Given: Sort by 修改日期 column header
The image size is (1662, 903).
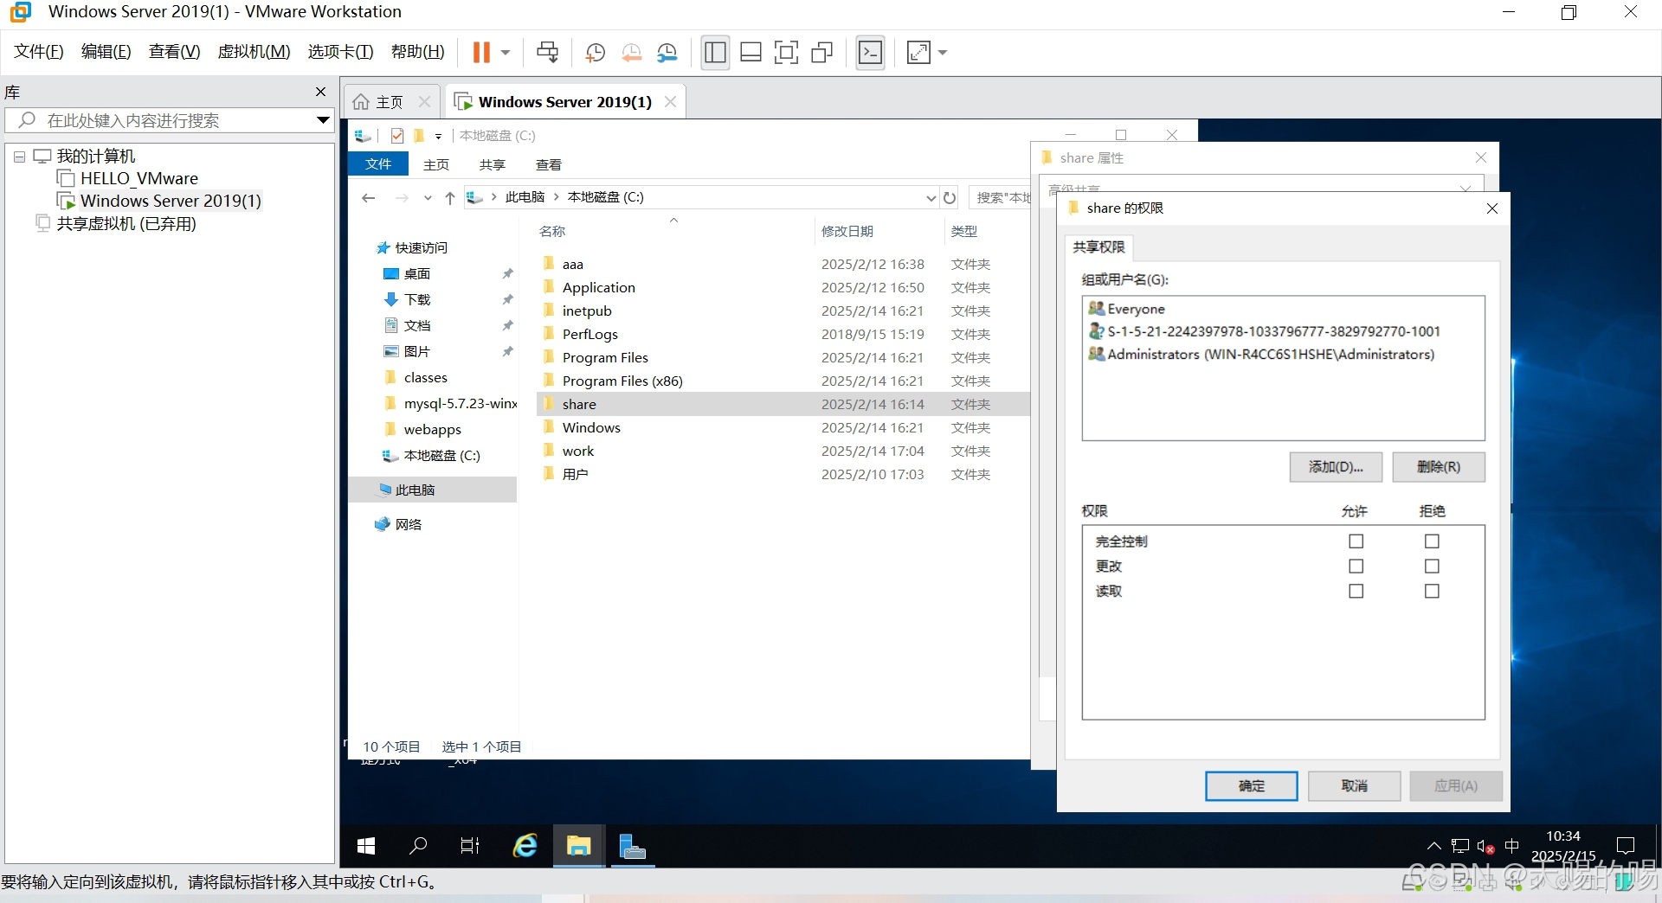Looking at the screenshot, I should (847, 231).
